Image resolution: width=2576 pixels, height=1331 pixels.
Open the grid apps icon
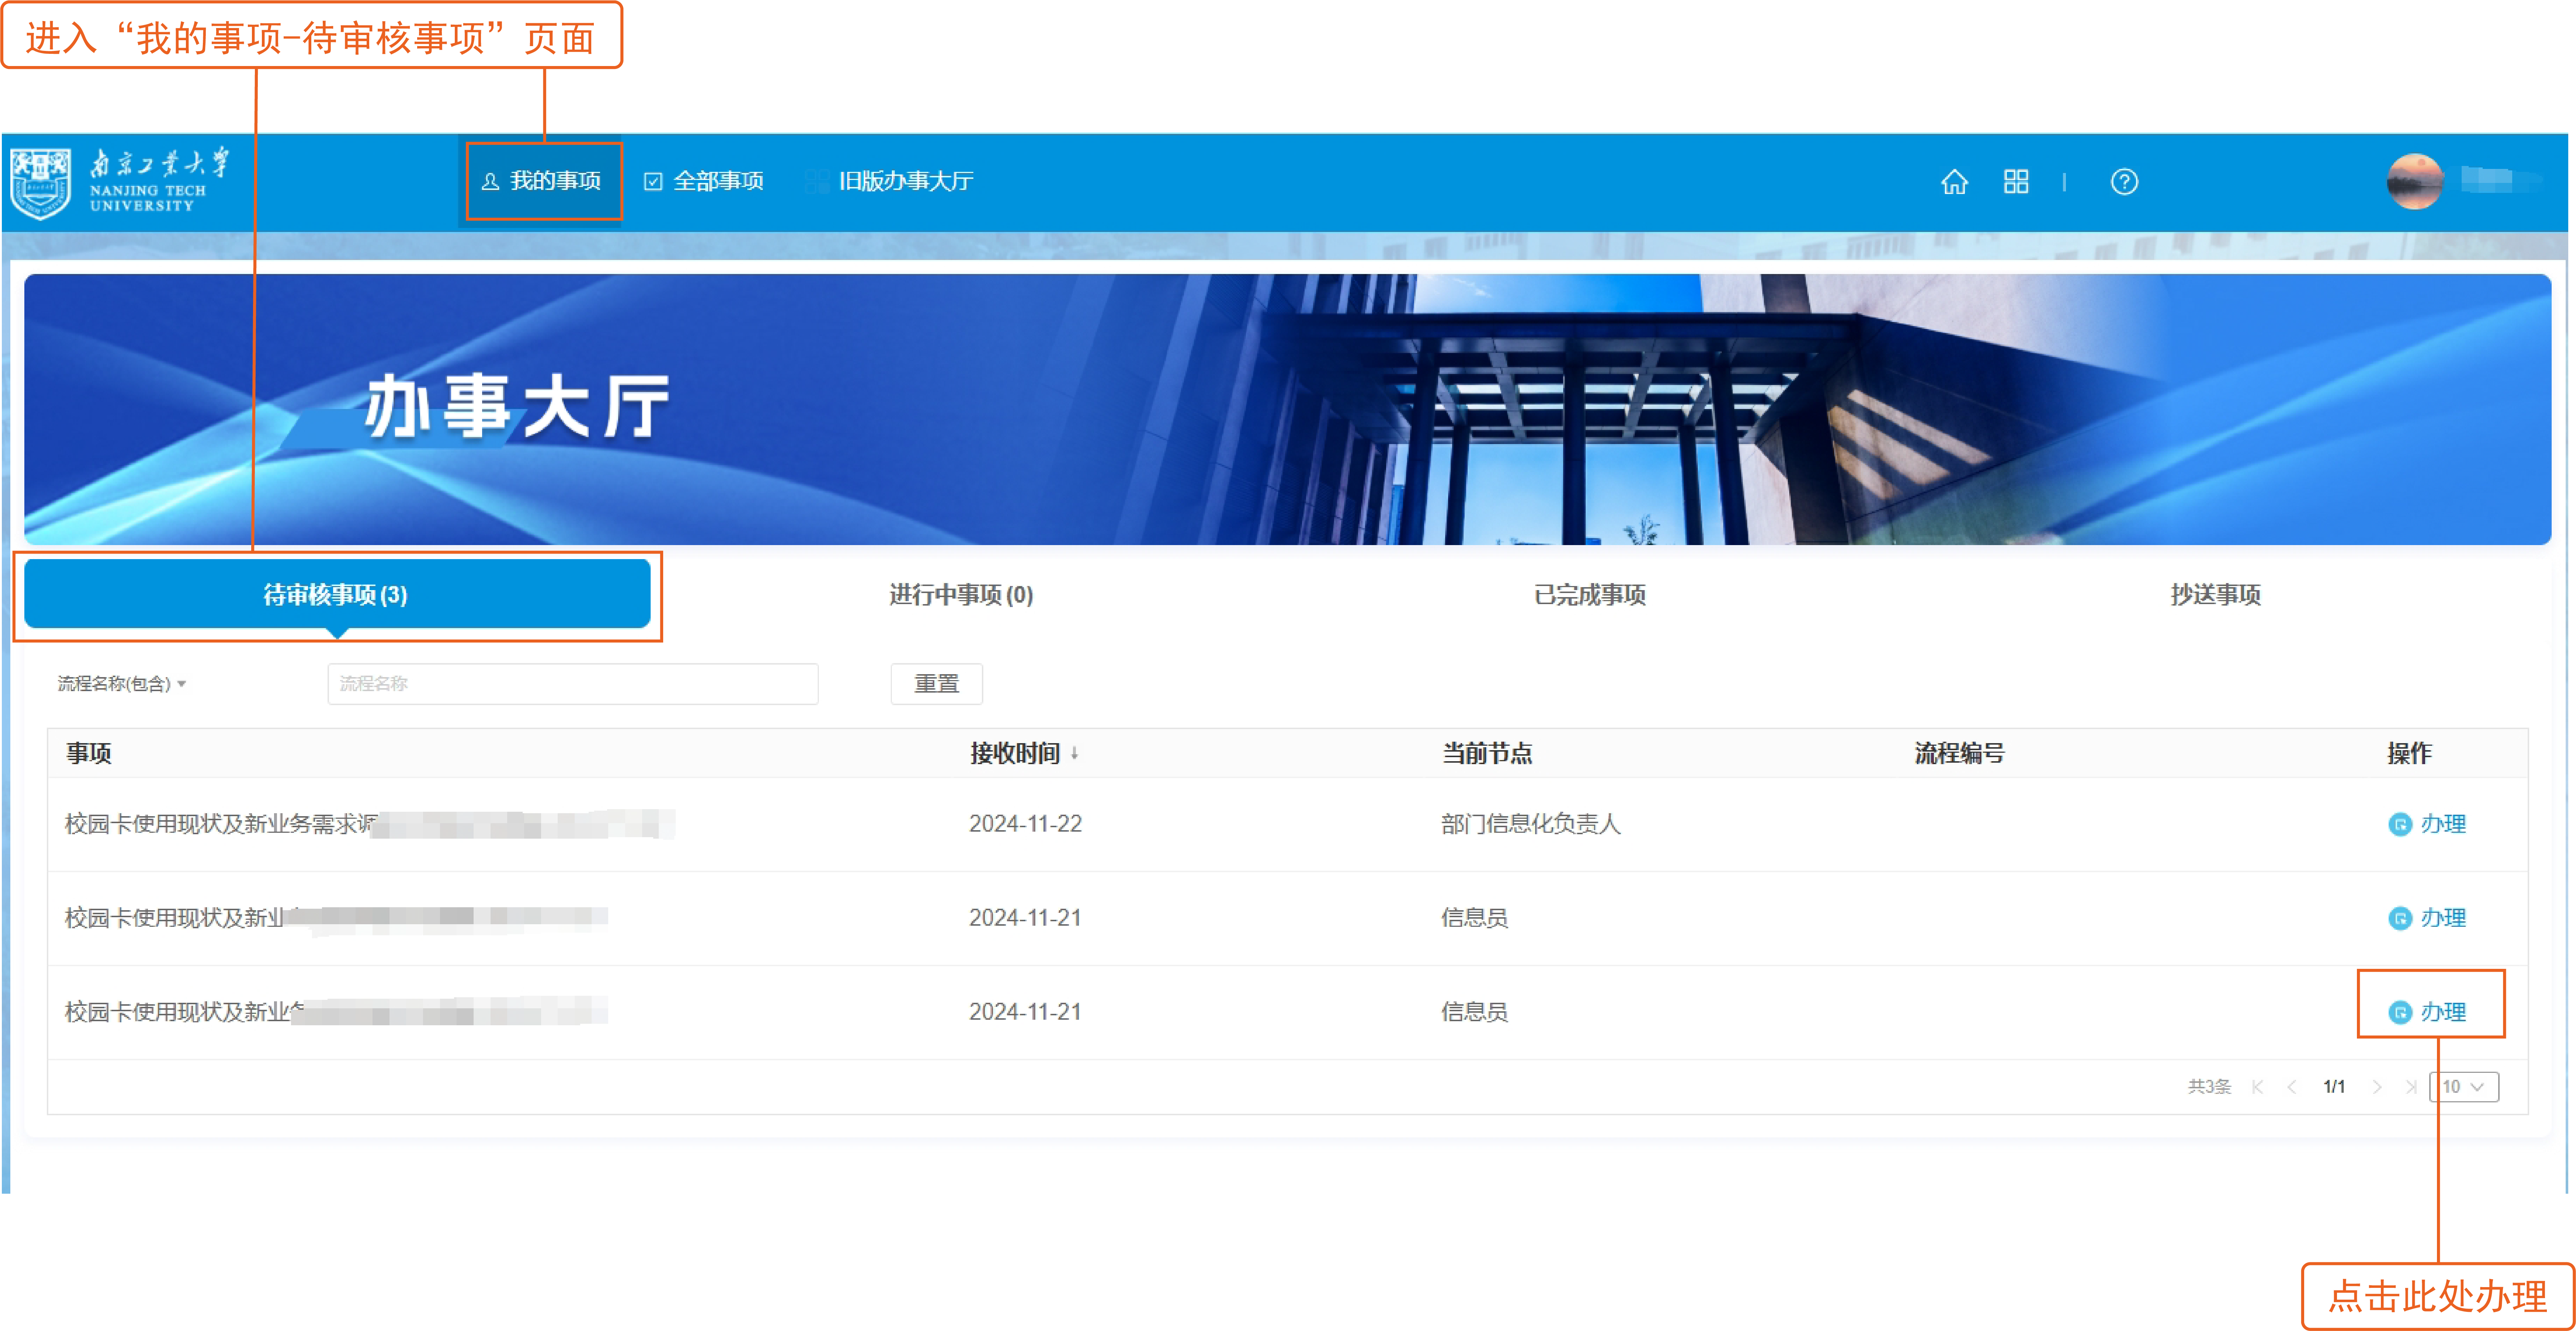click(x=2016, y=182)
